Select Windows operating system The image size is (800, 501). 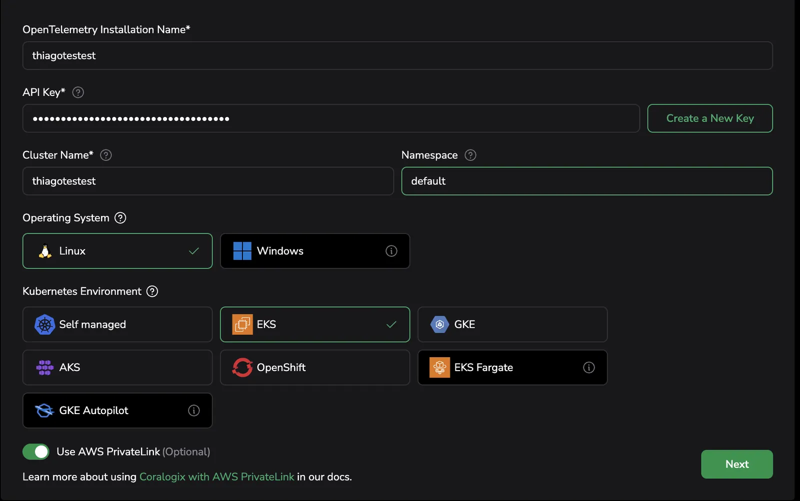(315, 251)
